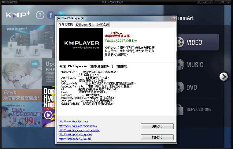Open the Twitter icon in KMP+ header

pyautogui.click(x=61, y=13)
